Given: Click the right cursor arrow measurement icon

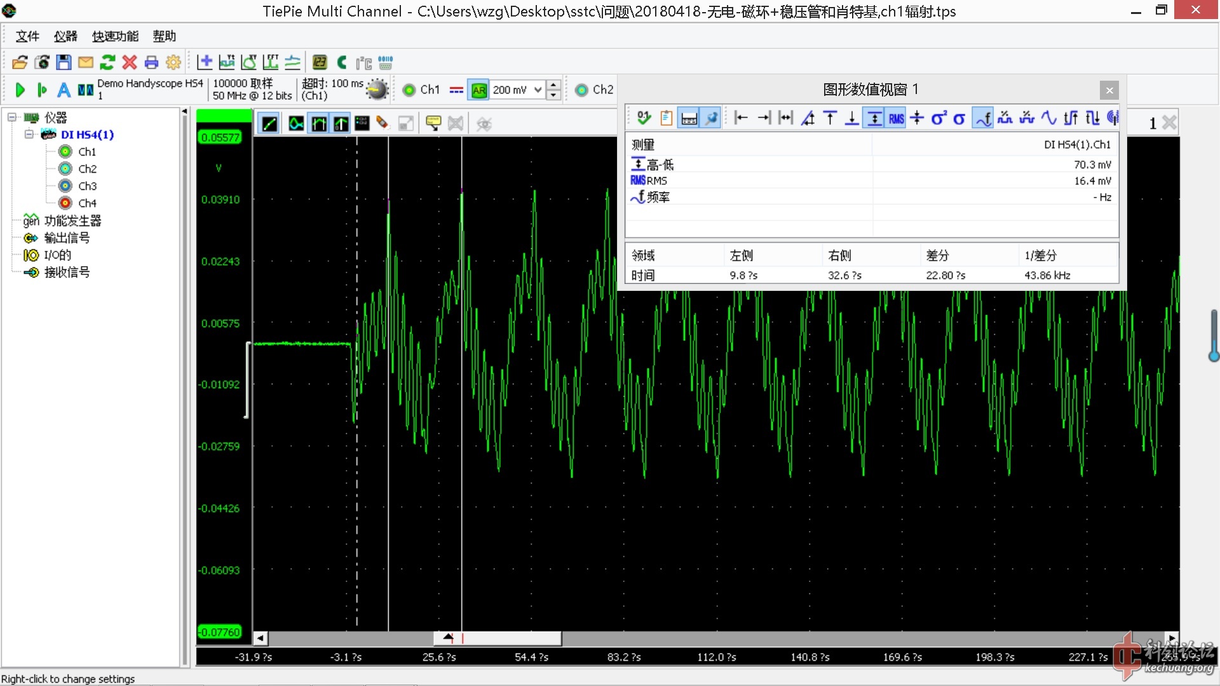Looking at the screenshot, I should click(x=764, y=118).
